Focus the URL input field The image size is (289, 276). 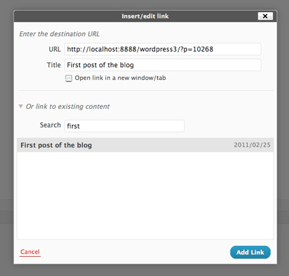(x=162, y=49)
